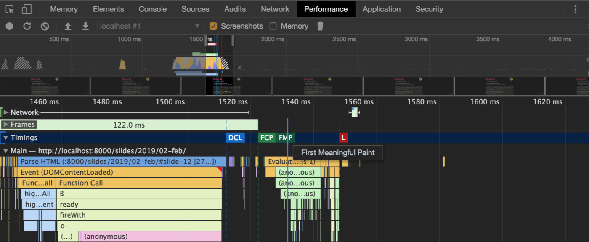This screenshot has width=589, height=242.
Task: Click the overview selection left handle
Action: [206, 40]
